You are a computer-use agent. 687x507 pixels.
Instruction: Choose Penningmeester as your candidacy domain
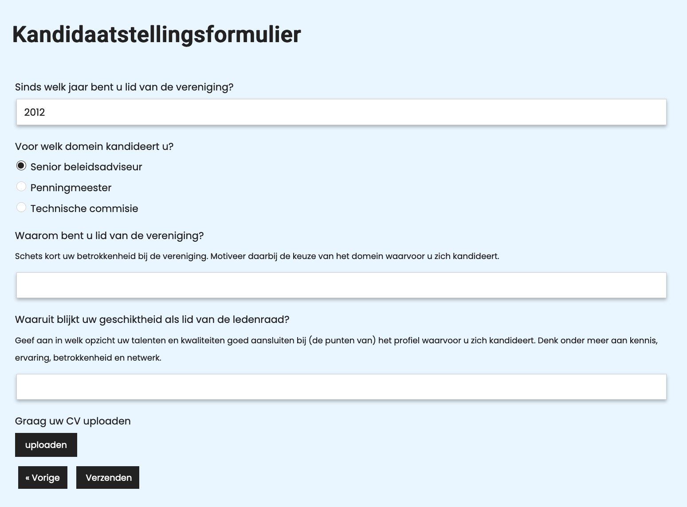click(x=21, y=186)
